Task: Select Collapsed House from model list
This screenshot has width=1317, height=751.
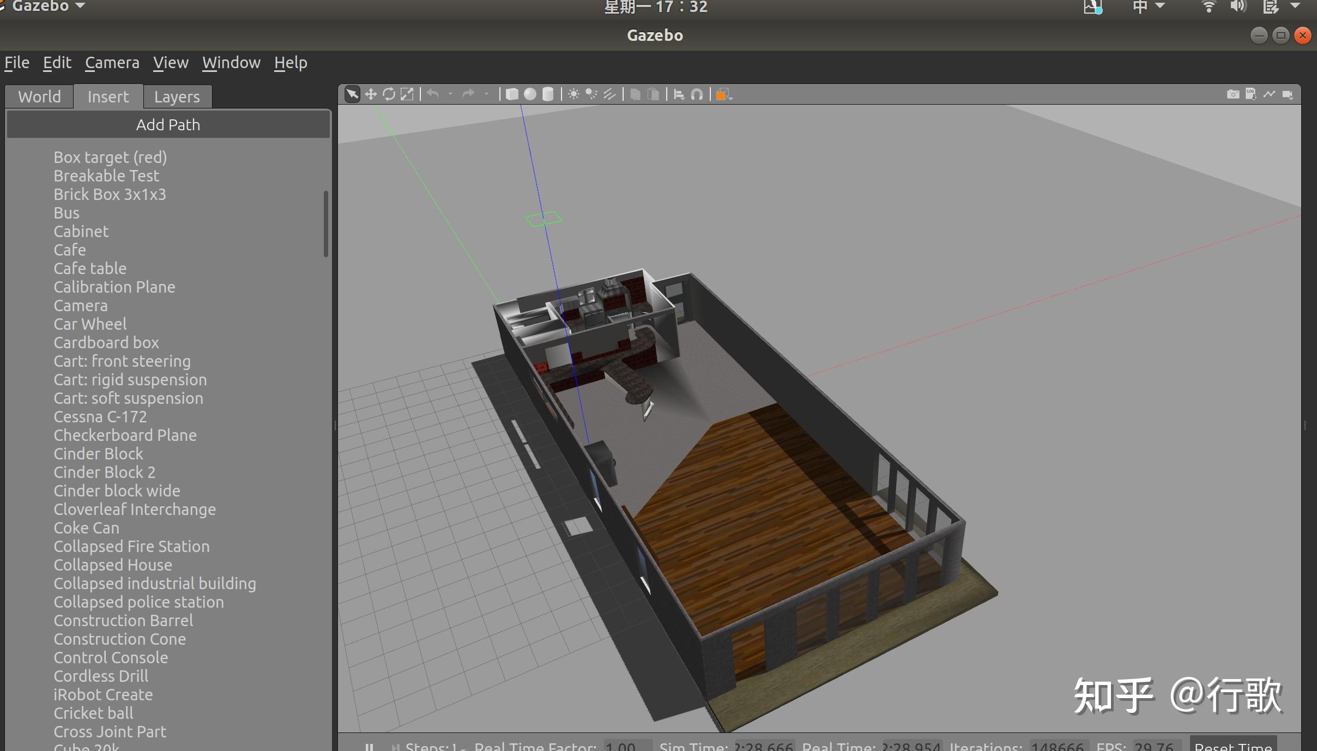Action: tap(112, 565)
